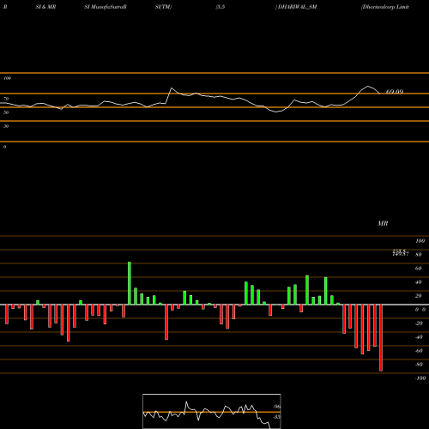The height and width of the screenshot is (429, 429).
Task: Click the "-100" label on the MR axis
Action: (420, 378)
